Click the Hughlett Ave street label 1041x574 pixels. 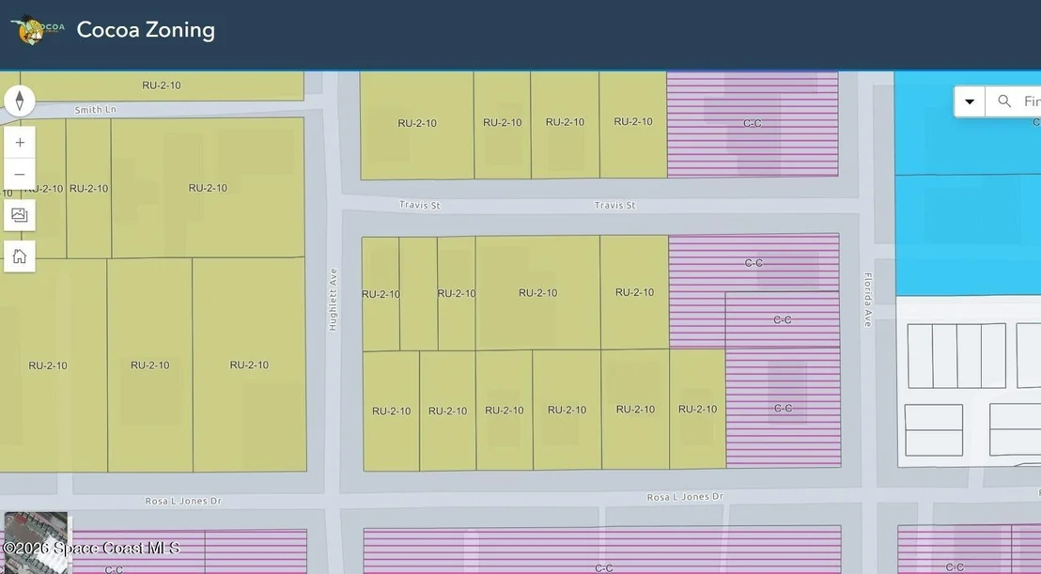click(x=333, y=300)
